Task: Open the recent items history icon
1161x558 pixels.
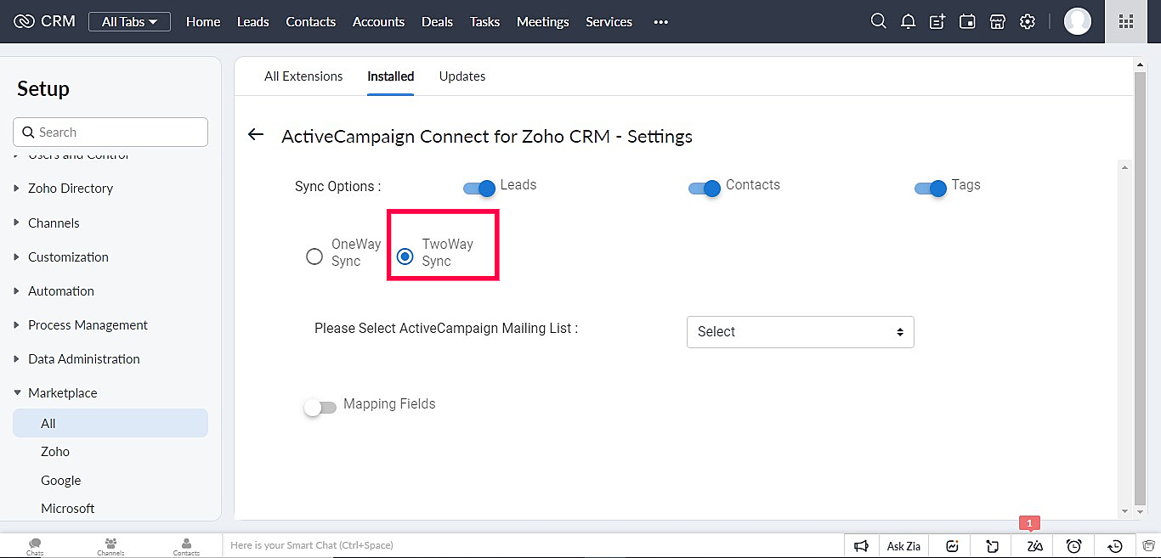Action: [x=1116, y=546]
